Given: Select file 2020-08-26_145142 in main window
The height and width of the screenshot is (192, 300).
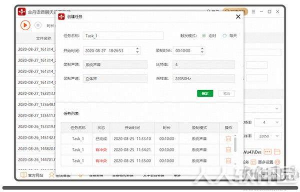Looking at the screenshot, I should pos(36,137).
